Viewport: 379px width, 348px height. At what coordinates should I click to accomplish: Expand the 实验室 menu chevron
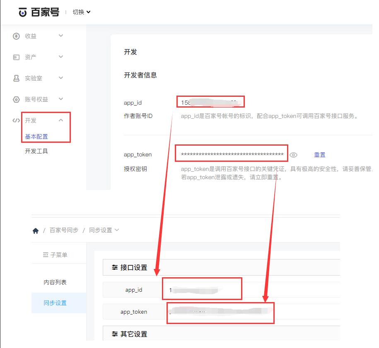click(61, 78)
